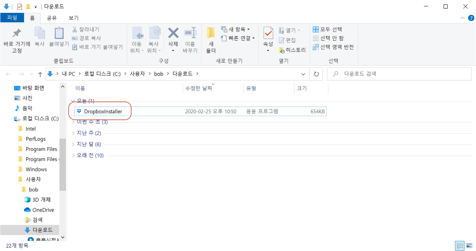Viewport: 476px width, 251px height.
Task: Click 모두 선택
Action: pyautogui.click(x=327, y=29)
